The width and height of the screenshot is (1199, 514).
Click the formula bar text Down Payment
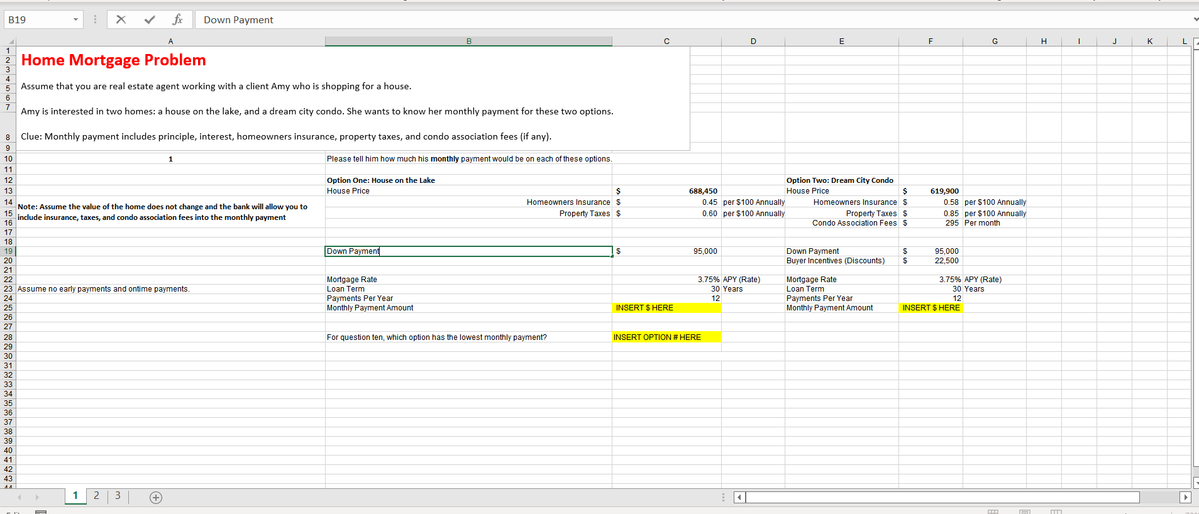click(x=238, y=20)
